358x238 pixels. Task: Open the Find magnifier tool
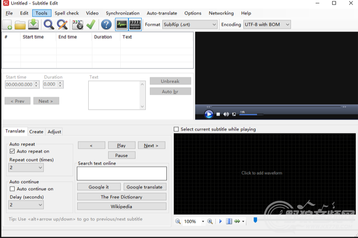pyautogui.click(x=49, y=24)
